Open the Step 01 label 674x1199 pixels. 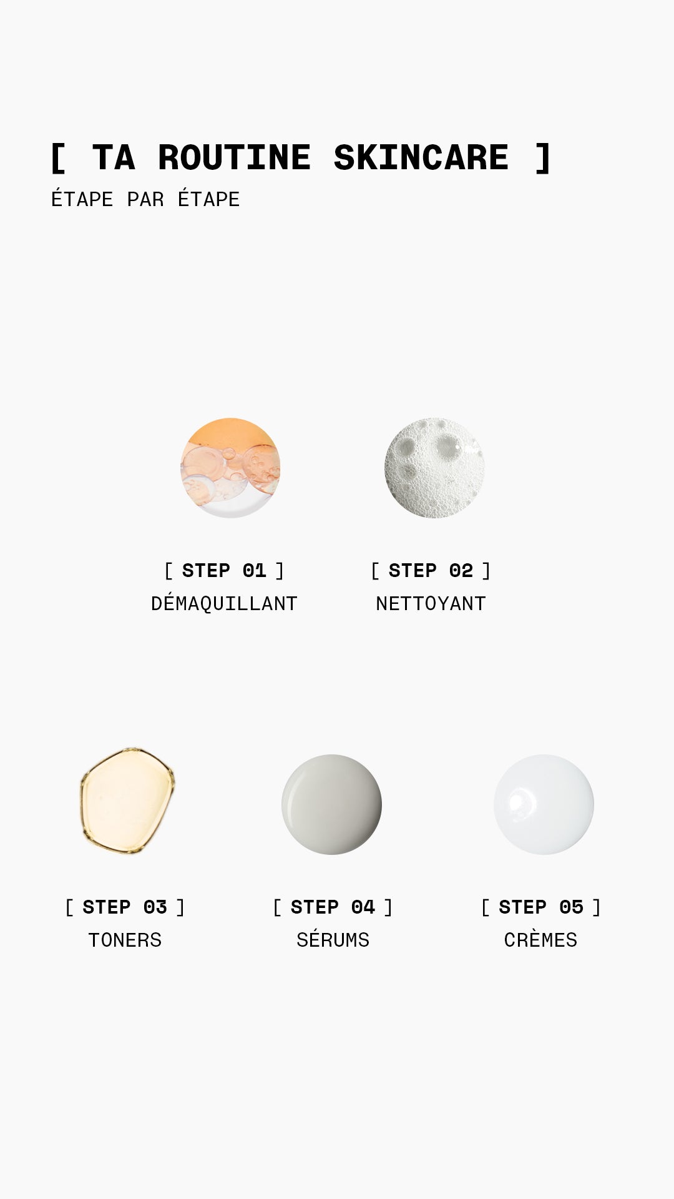224,570
